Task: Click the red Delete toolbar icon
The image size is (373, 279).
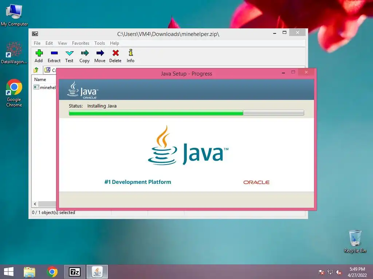Action: tap(115, 56)
